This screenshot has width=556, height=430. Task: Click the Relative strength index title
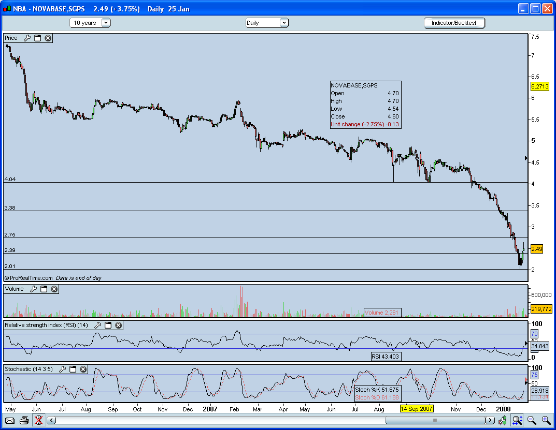pyautogui.click(x=46, y=325)
